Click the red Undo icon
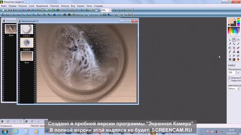241x135 pixels. [29, 10]
